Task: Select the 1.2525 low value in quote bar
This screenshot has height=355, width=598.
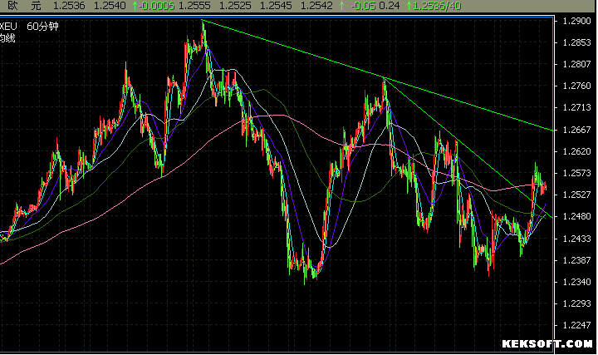Action: pyautogui.click(x=235, y=6)
